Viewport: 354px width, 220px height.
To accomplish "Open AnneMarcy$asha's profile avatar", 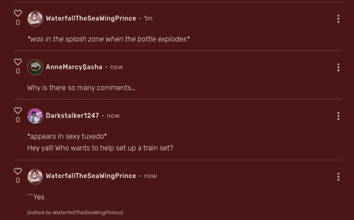I will coord(35,67).
